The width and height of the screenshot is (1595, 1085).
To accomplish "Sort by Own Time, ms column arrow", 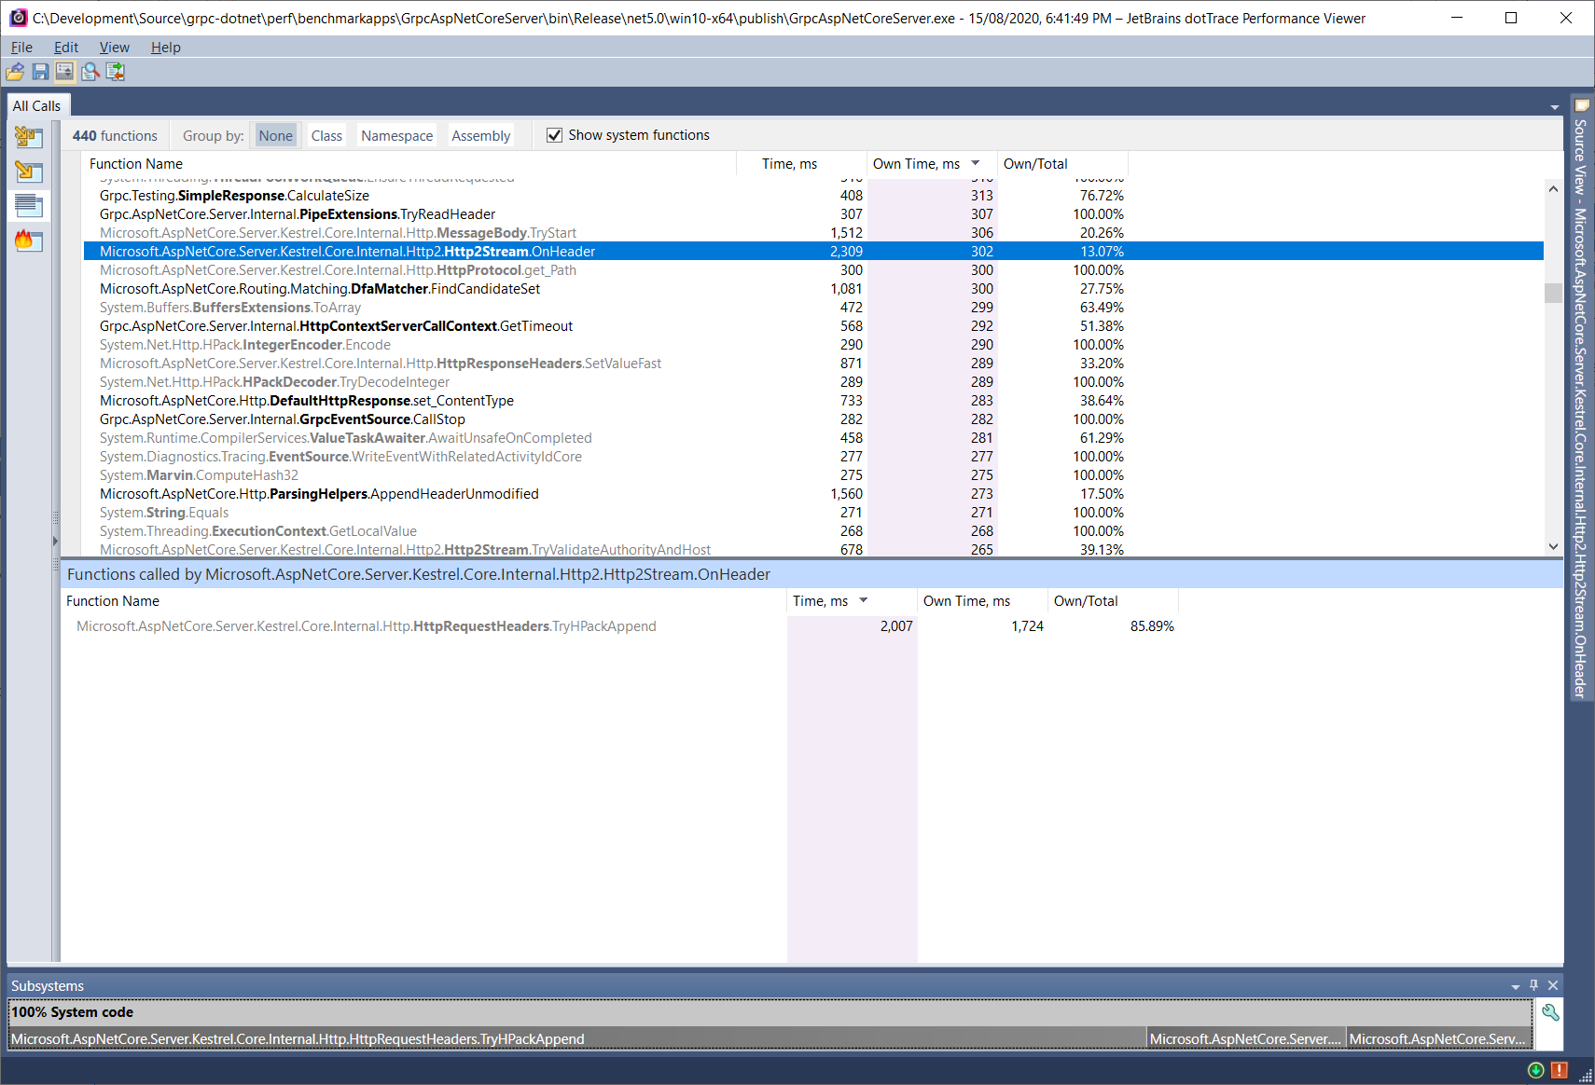I will click(976, 163).
